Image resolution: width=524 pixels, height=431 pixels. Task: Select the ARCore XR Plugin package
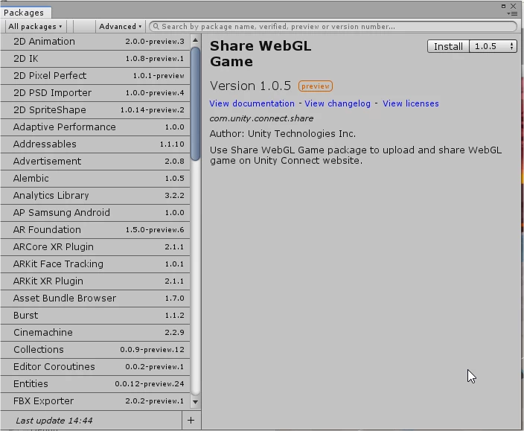click(95, 247)
